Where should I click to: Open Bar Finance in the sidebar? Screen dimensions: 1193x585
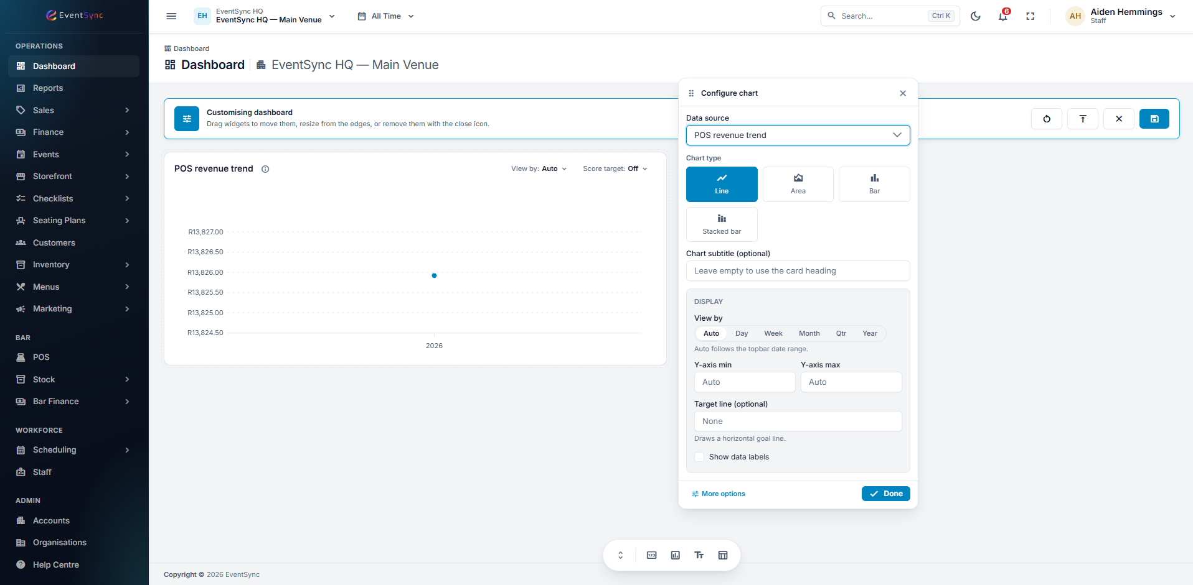tap(73, 402)
